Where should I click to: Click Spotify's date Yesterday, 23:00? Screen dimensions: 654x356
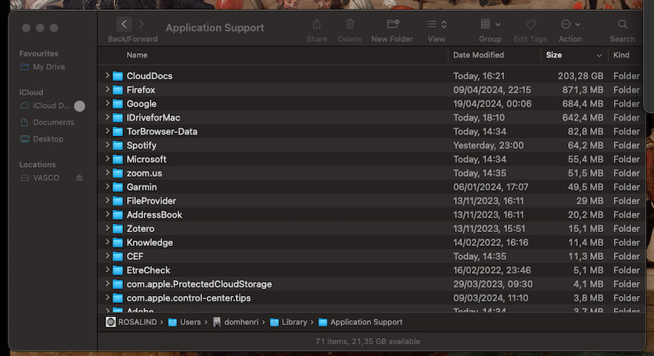[488, 145]
